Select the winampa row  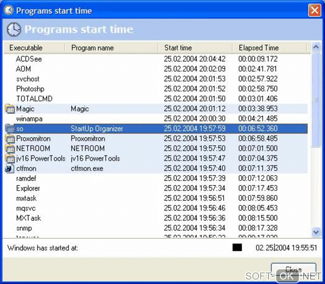(156, 119)
